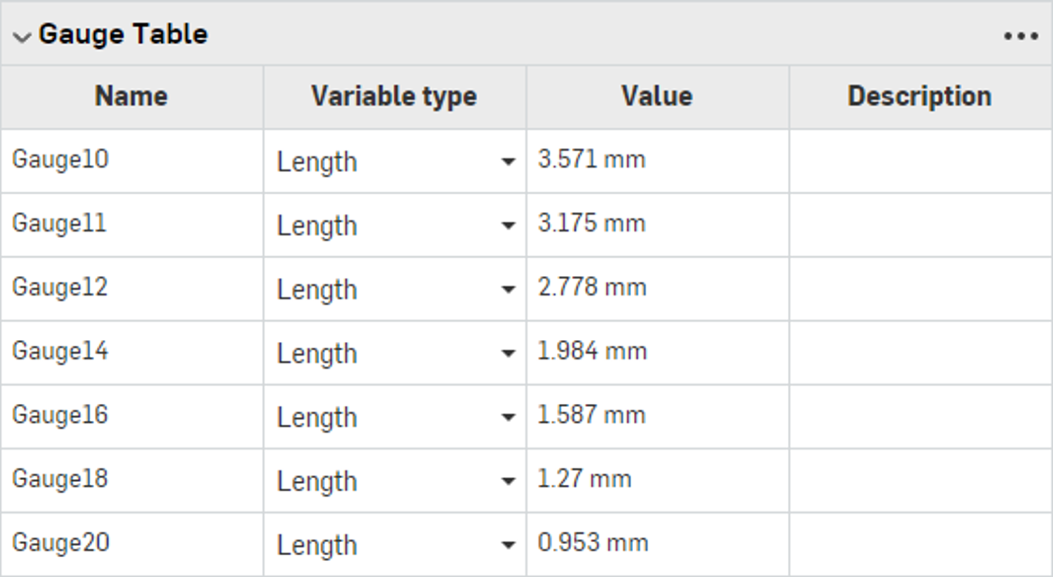Select the 1.587 mm value of Gauge16
Image resolution: width=1053 pixels, height=577 pixels.
pyautogui.click(x=591, y=416)
